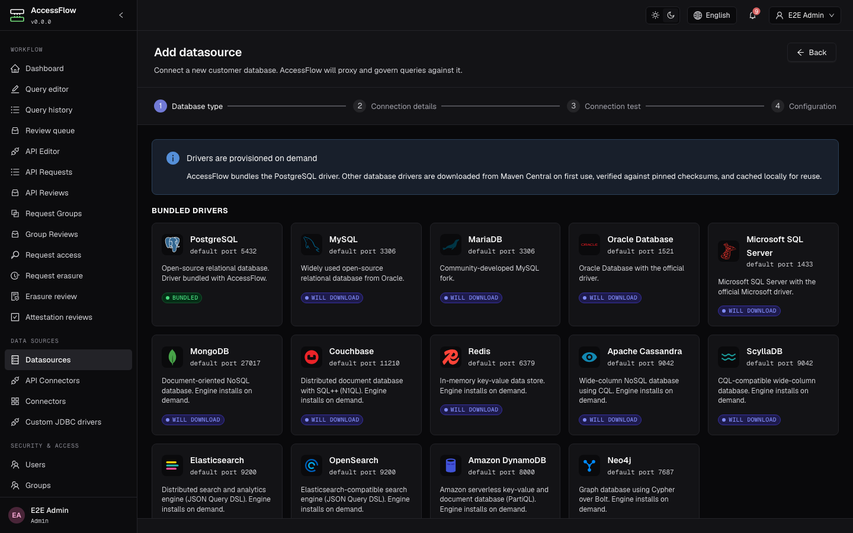Click the info icon in drivers banner
The width and height of the screenshot is (853, 533).
point(173,158)
